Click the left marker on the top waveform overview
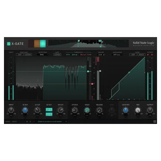This screenshot has width=161, height=161. click(79, 41)
